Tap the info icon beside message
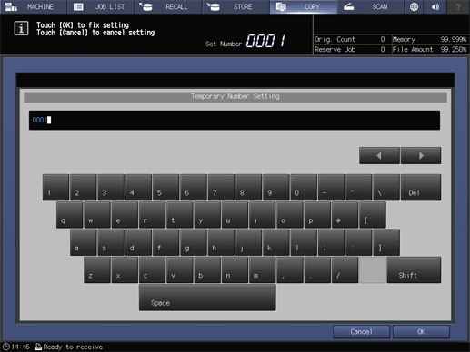470x352 pixels. point(21,28)
